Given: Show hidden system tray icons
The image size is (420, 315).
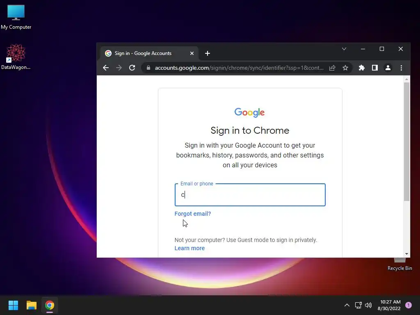Looking at the screenshot, I should (347, 305).
